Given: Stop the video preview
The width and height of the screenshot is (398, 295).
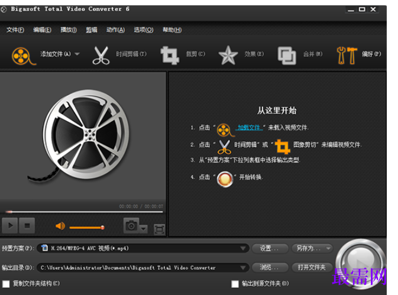Looking at the screenshot, I should click(x=27, y=225).
